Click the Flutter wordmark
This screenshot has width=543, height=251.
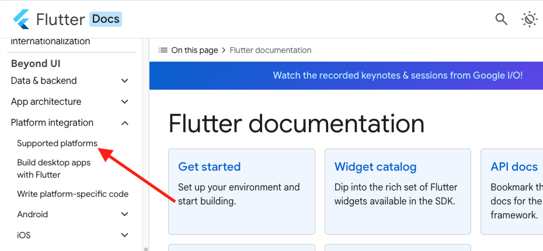(x=60, y=20)
